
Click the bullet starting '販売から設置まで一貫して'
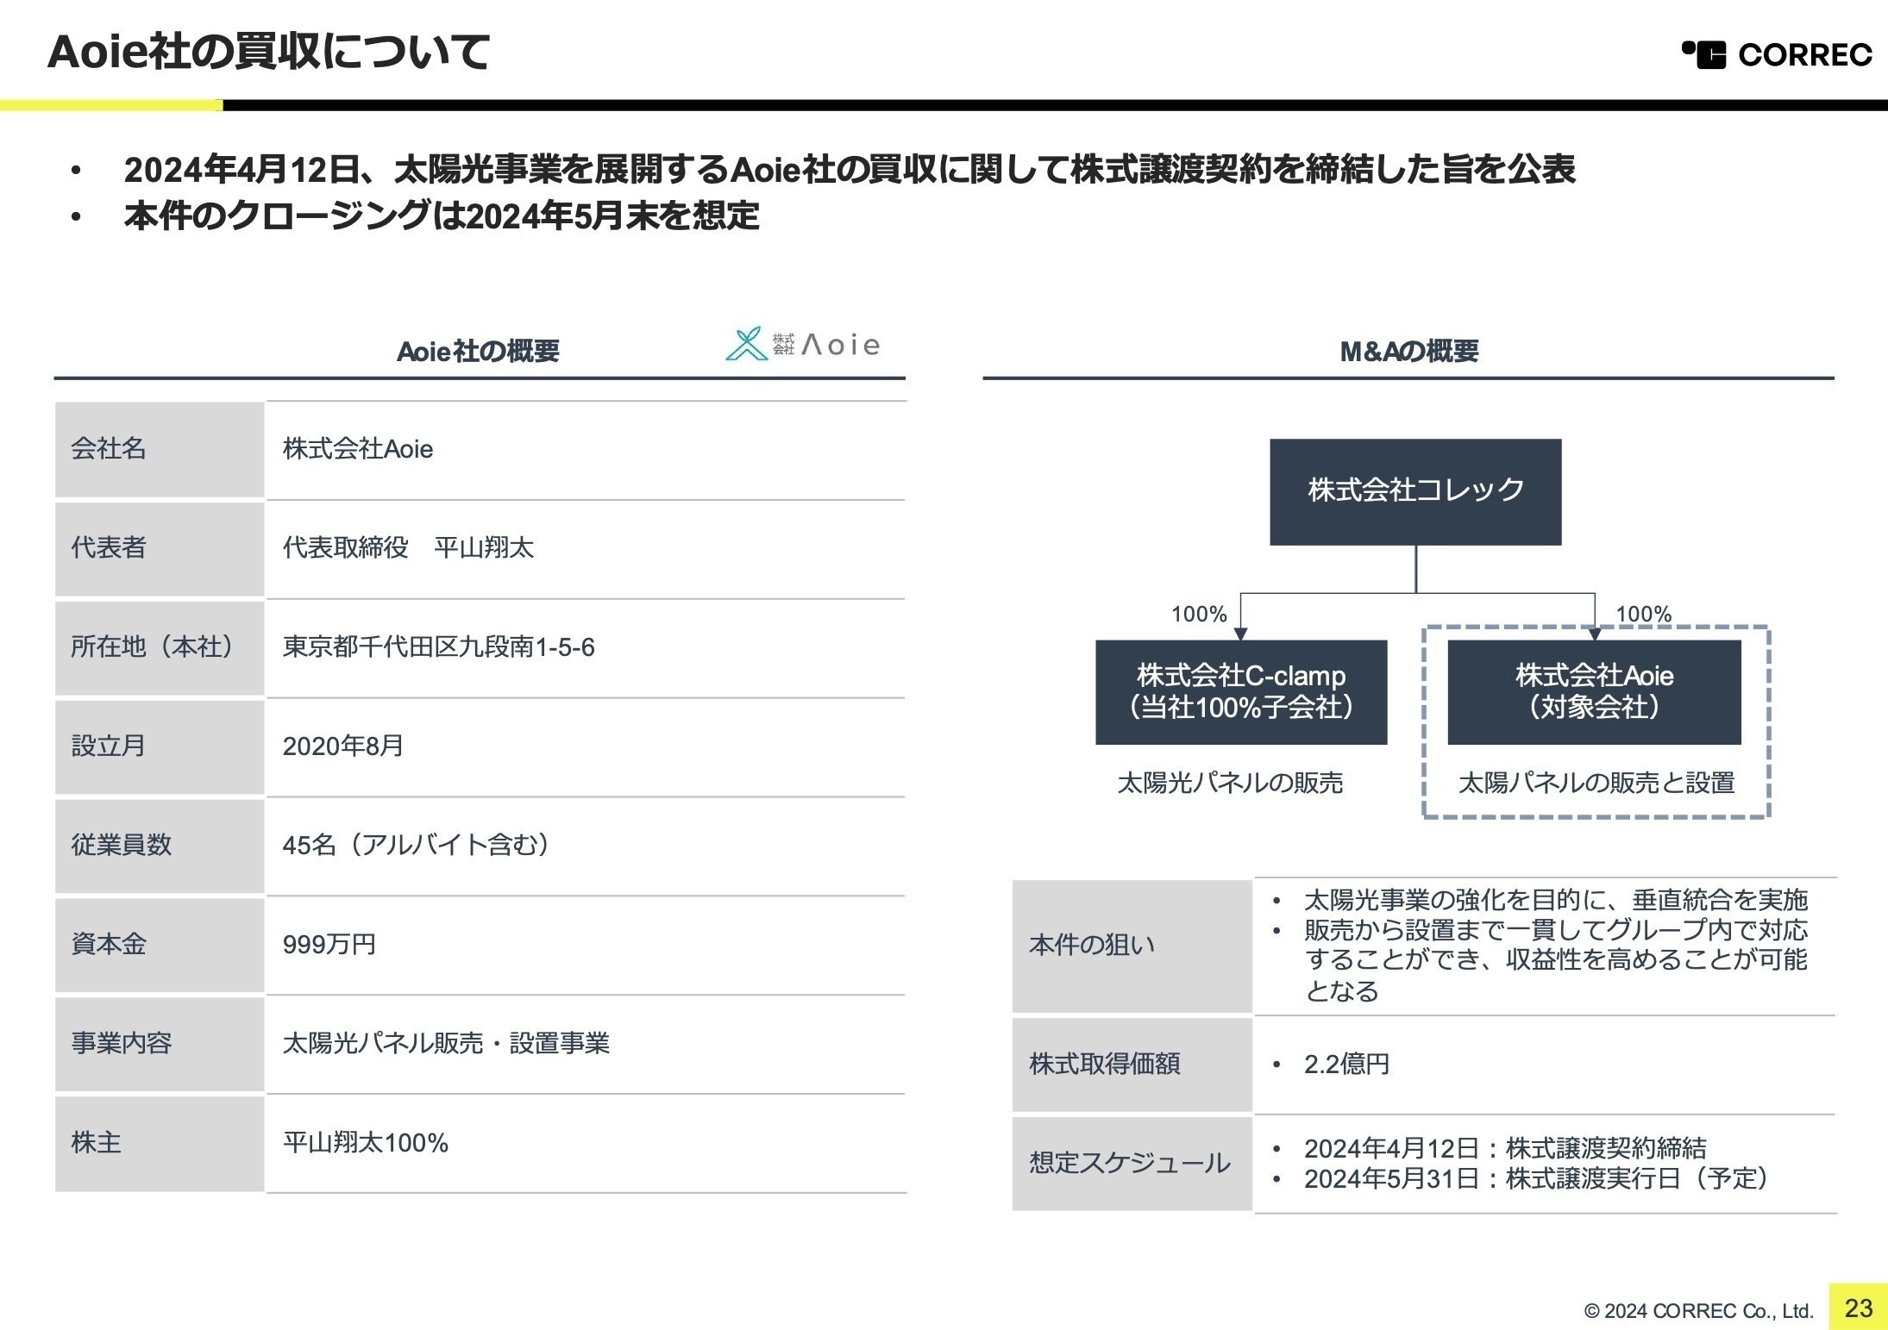pyautogui.click(x=1555, y=961)
